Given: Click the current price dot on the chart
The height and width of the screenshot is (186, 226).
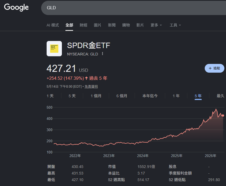Looking at the screenshot, I should 223,116.
